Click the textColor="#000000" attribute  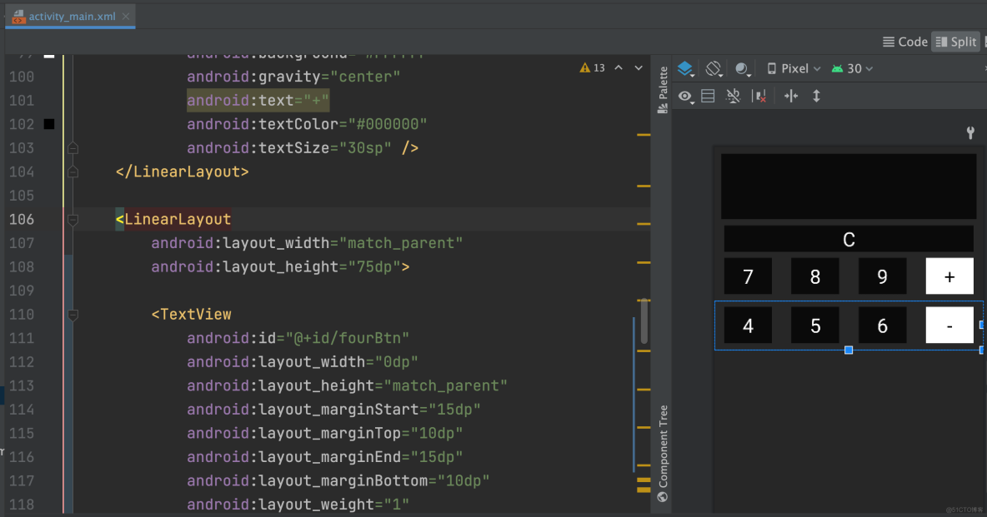point(307,125)
